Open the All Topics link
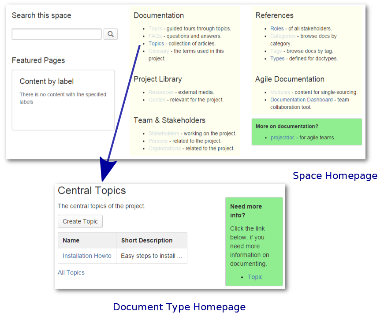The image size is (384, 320). 71,272
